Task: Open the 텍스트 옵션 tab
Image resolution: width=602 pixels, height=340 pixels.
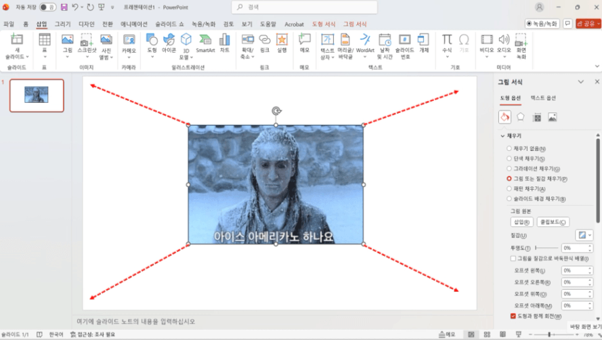Action: tap(543, 98)
